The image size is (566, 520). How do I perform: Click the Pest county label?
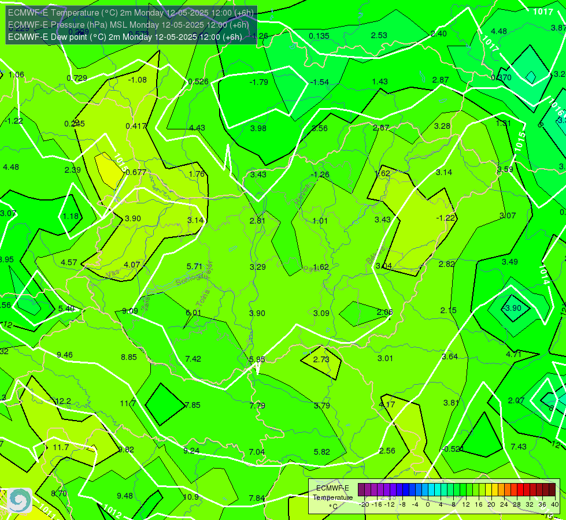click(310, 269)
